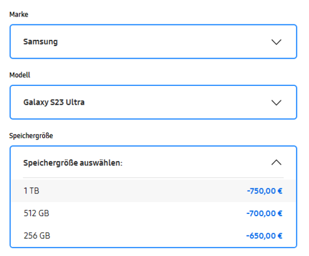Select the 512 GB storage option
The width and height of the screenshot is (309, 256).
coord(153,213)
